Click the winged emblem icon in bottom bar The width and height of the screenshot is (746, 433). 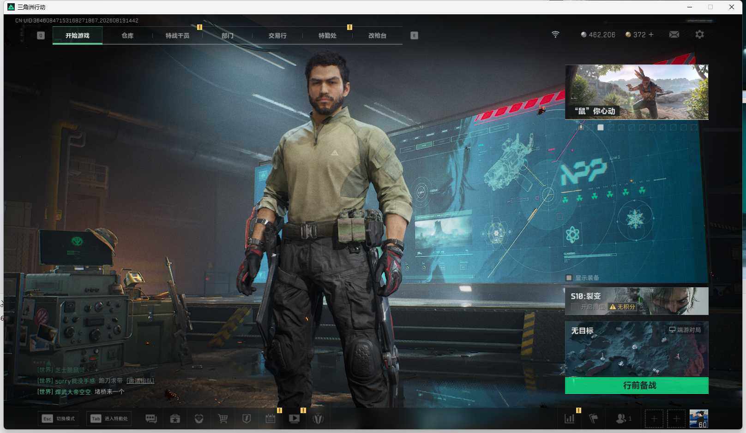coord(318,419)
